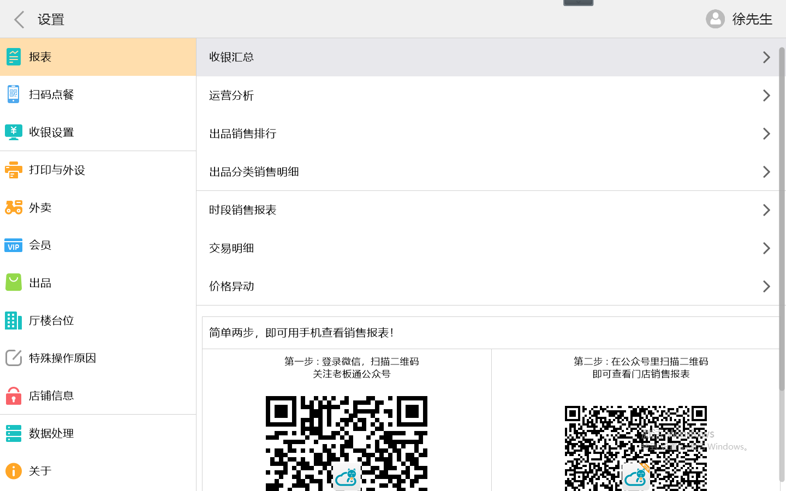
Task: Open the 会员 settings section
Action: (x=98, y=245)
